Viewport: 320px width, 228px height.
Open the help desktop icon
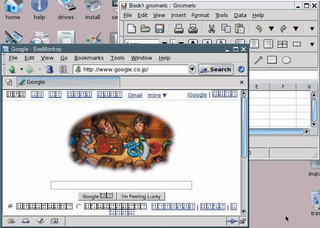click(39, 10)
